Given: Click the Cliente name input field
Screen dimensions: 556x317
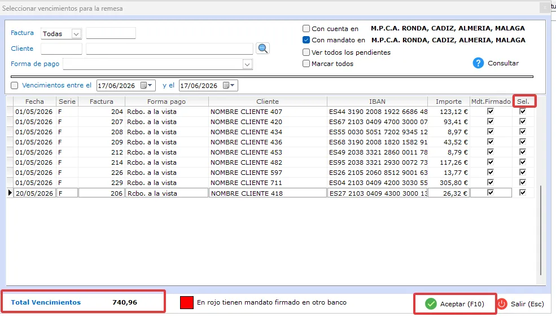Looking at the screenshot, I should coord(169,49).
